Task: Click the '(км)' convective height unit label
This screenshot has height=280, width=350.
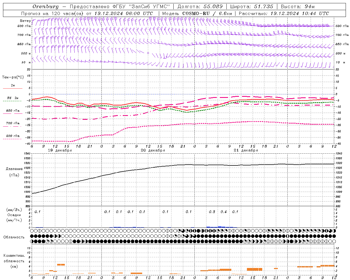Action: coord(14,266)
